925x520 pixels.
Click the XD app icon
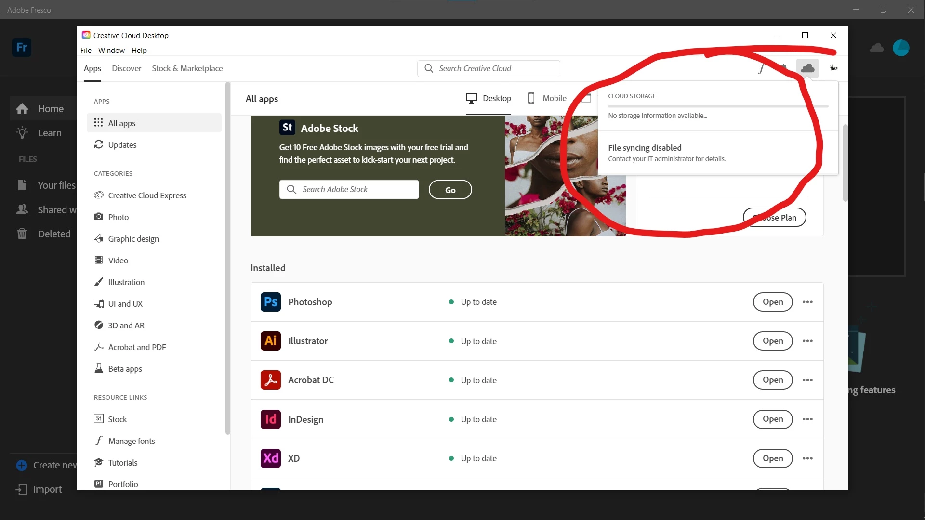(270, 458)
